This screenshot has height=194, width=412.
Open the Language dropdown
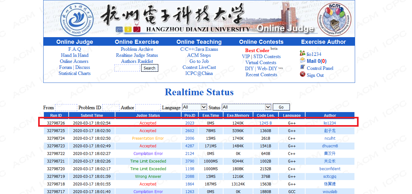[x=194, y=107]
